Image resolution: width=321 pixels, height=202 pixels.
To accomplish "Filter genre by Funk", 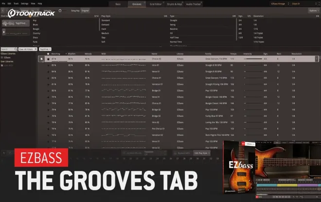I will click(x=35, y=42).
